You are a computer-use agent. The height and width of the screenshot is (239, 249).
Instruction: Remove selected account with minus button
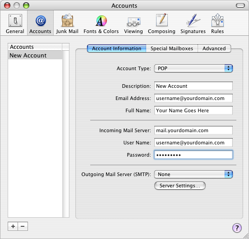(23, 226)
